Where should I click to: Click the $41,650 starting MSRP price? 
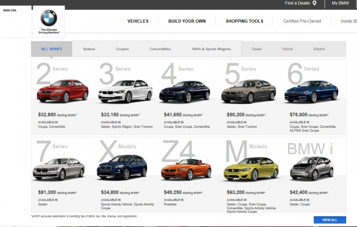pos(183,115)
